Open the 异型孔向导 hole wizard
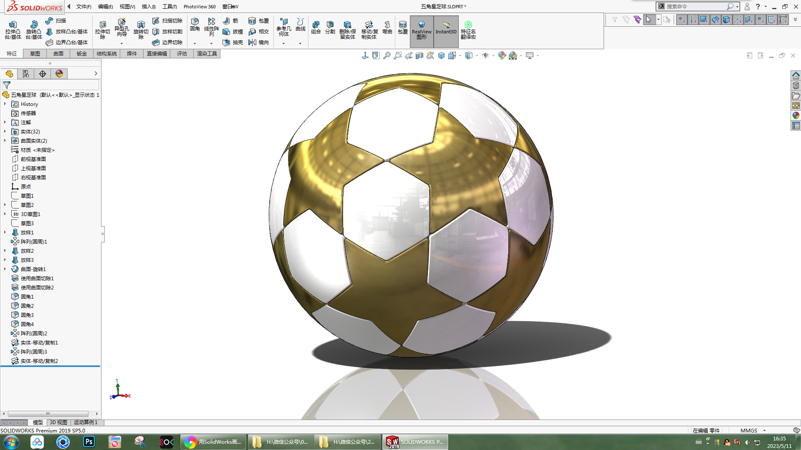 point(121,28)
